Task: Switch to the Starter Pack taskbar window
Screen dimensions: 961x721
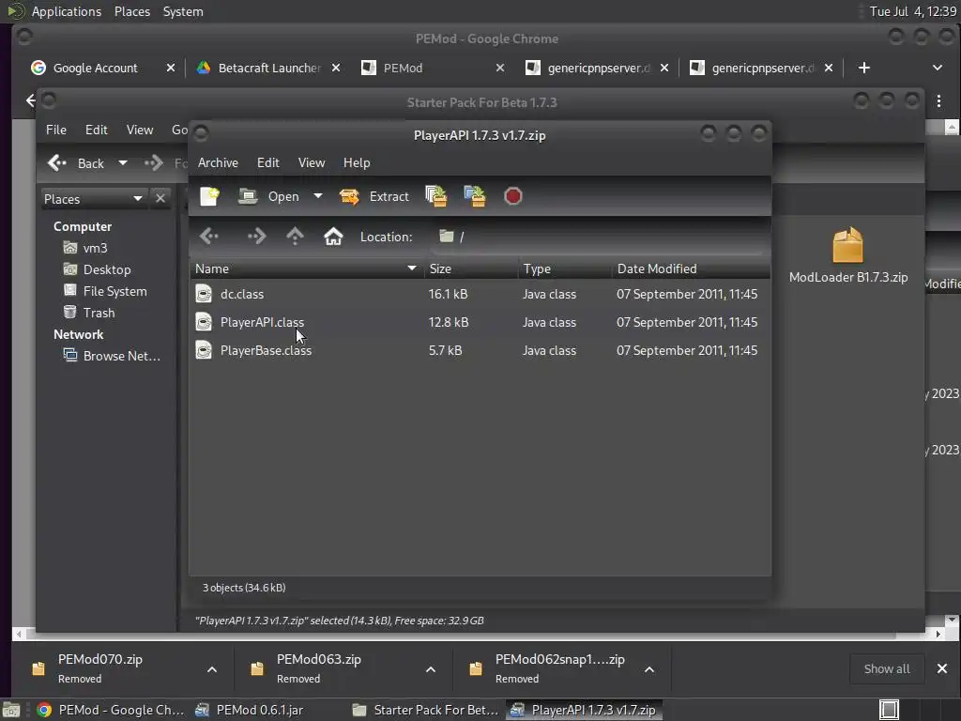Action: click(426, 710)
